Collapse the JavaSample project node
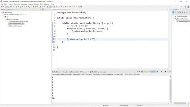Screen dimensions: 190x107 [x=1, y=12]
